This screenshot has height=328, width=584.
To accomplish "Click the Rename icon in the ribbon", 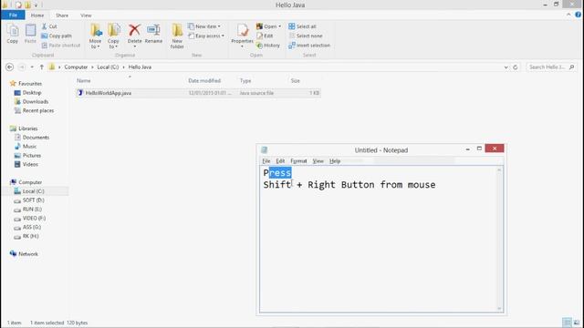I will (x=153, y=30).
